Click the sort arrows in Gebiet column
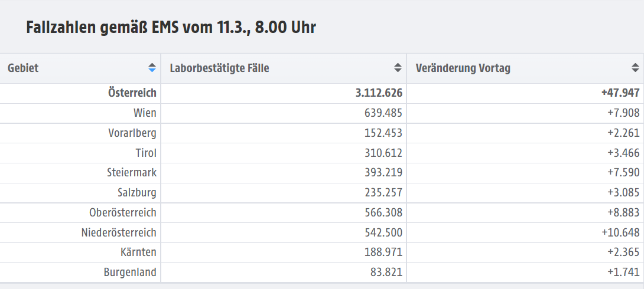644x289 pixels. (152, 68)
